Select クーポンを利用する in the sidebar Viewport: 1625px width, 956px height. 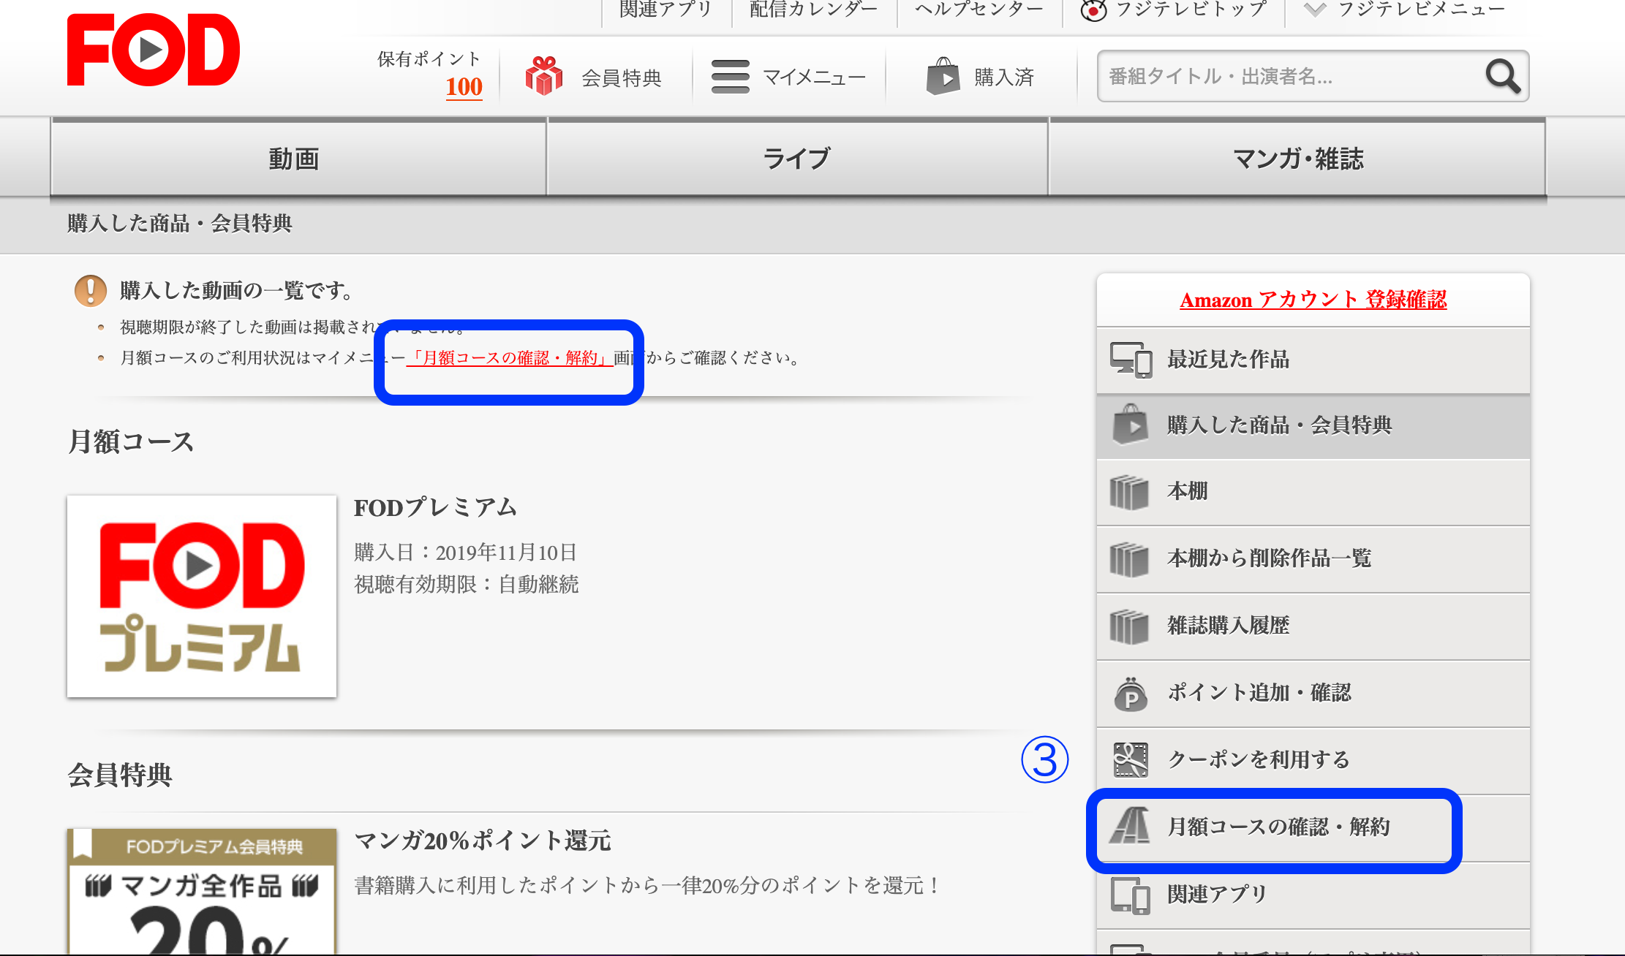point(1313,760)
